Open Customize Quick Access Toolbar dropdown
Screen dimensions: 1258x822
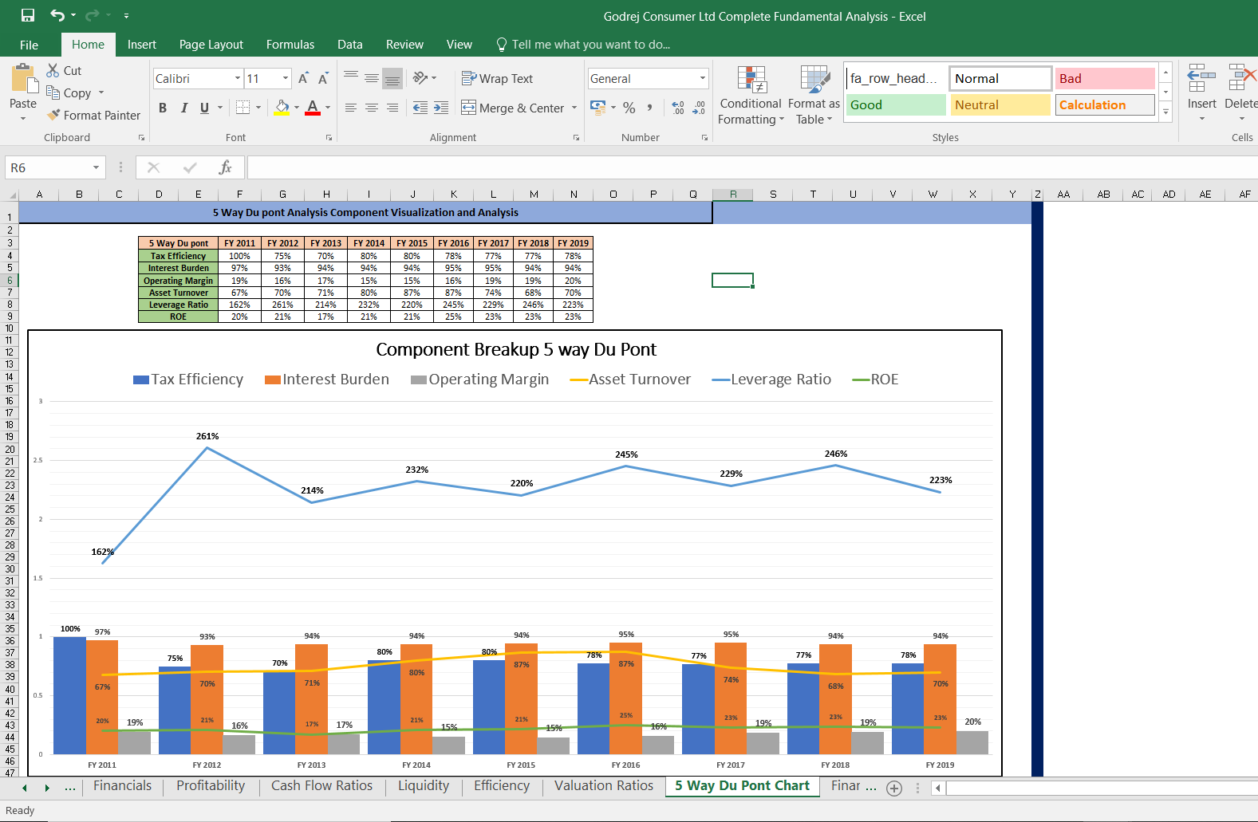[126, 15]
